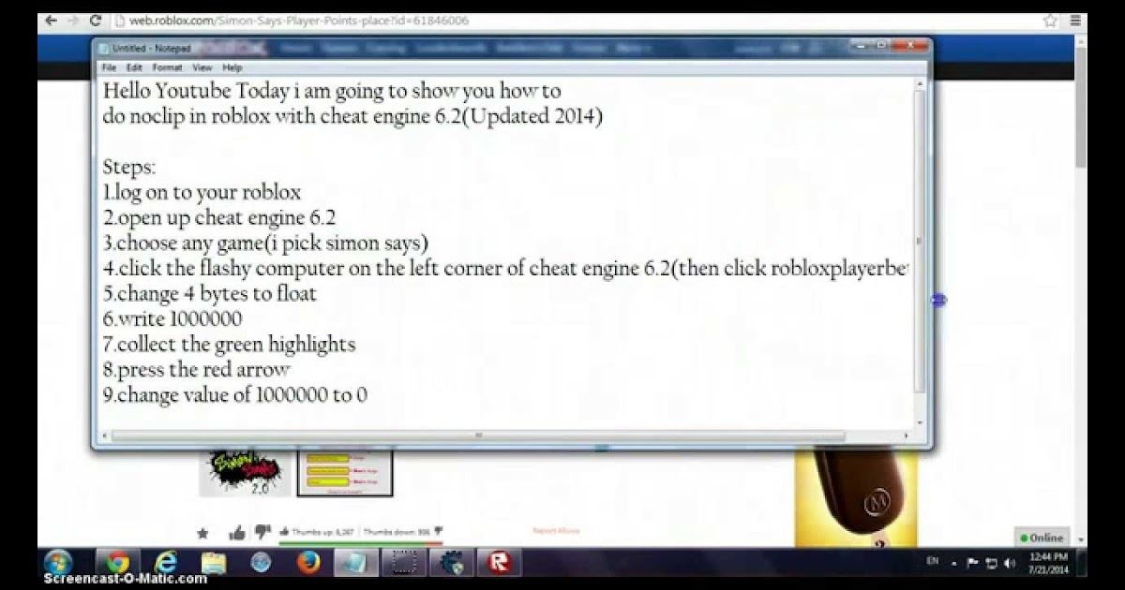Favorite the game with star icon
Image resolution: width=1125 pixels, height=590 pixels.
(x=202, y=533)
